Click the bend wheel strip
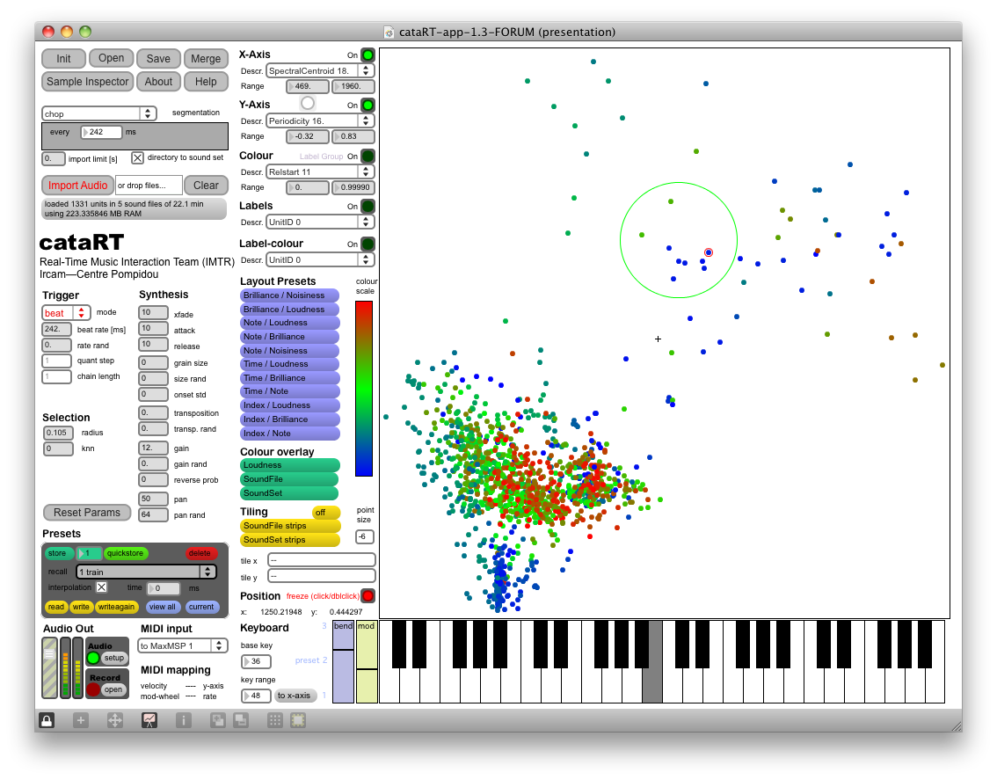Viewport: 997px width, 780px height. pos(344,661)
